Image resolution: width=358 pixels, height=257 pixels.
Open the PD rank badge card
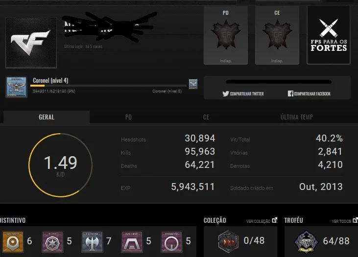click(x=226, y=35)
